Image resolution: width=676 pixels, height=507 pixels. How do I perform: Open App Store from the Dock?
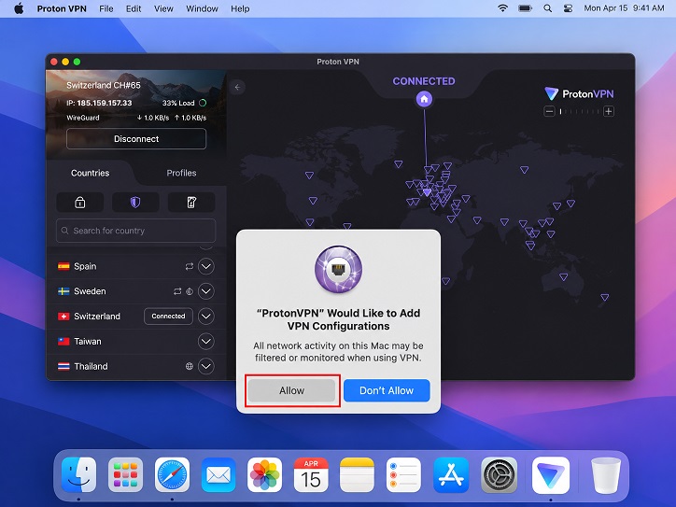[x=451, y=474]
